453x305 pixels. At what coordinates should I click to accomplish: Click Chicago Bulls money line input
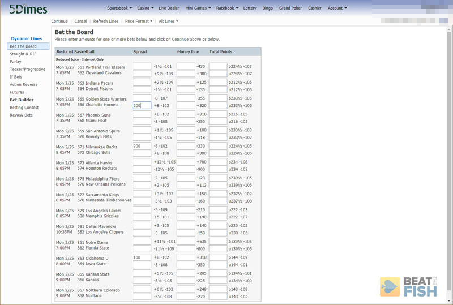[x=186, y=153]
